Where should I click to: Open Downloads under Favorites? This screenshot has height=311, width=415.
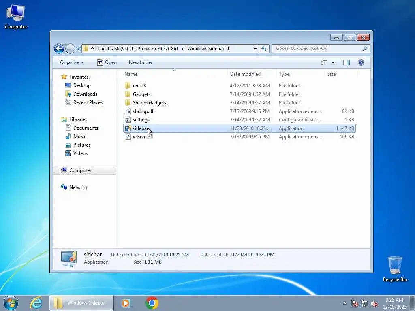click(85, 94)
